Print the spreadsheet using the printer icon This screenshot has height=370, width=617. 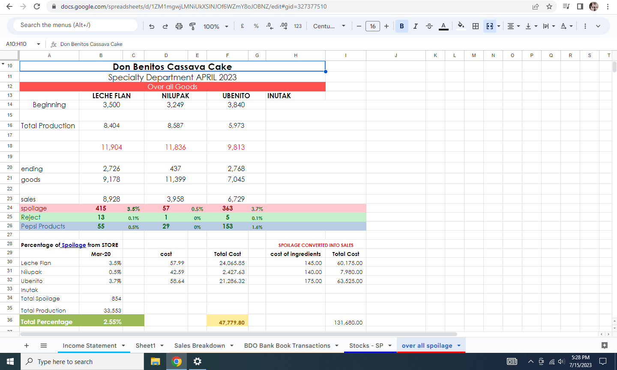click(179, 26)
